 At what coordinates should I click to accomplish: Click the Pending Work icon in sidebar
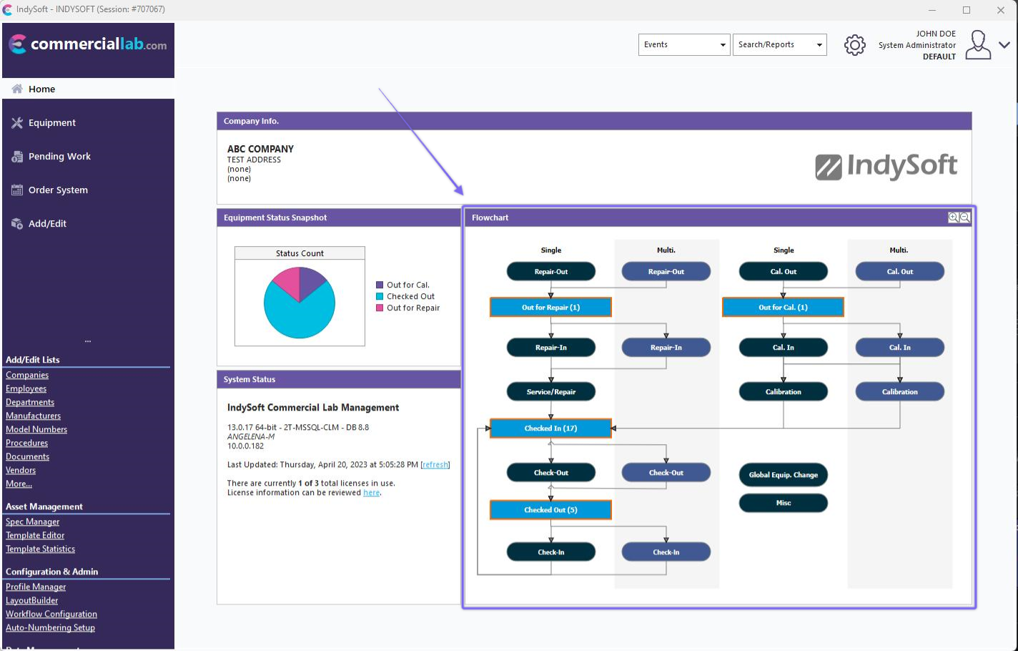pyautogui.click(x=17, y=157)
